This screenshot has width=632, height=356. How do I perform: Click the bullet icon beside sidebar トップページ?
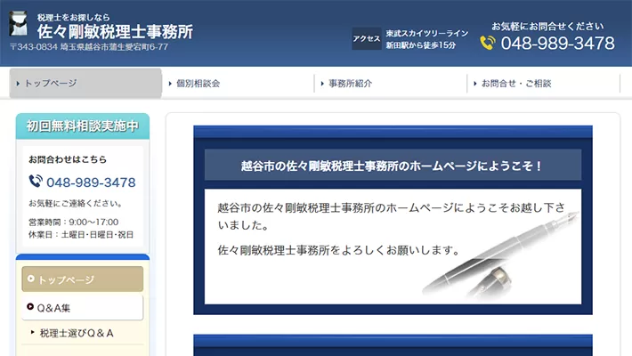[x=31, y=279]
